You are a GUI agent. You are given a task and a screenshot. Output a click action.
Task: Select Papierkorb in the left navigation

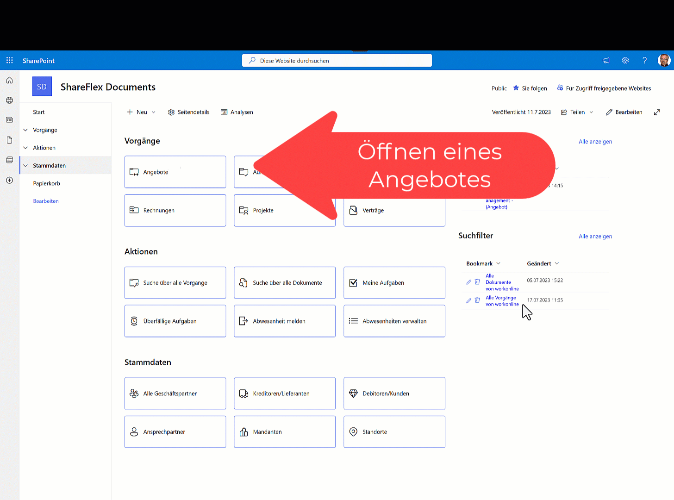click(46, 183)
